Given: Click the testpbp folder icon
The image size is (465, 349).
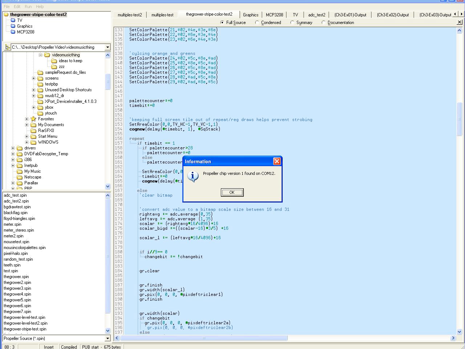Looking at the screenshot, I should click(40, 84).
